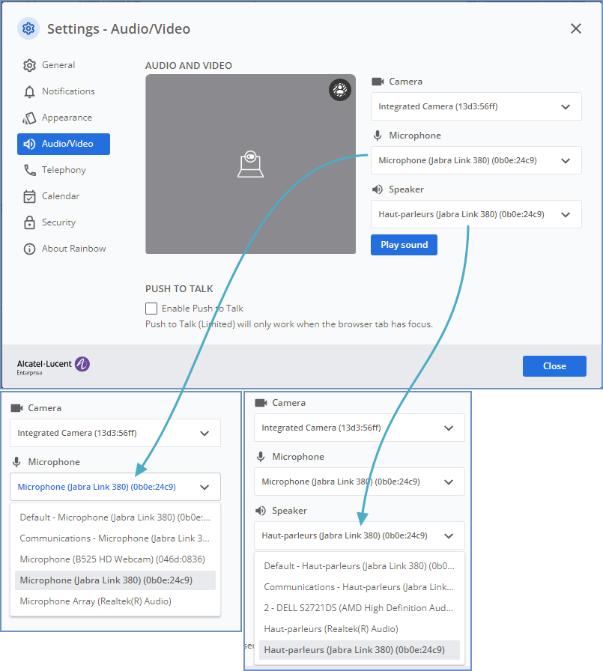Select Microphone Array (Realtek(R) Audio) option
The image size is (603, 671).
click(x=96, y=601)
